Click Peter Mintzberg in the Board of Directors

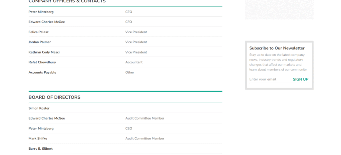pyautogui.click(x=41, y=128)
